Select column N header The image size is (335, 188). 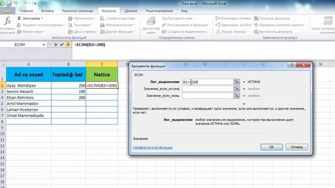click(x=320, y=64)
